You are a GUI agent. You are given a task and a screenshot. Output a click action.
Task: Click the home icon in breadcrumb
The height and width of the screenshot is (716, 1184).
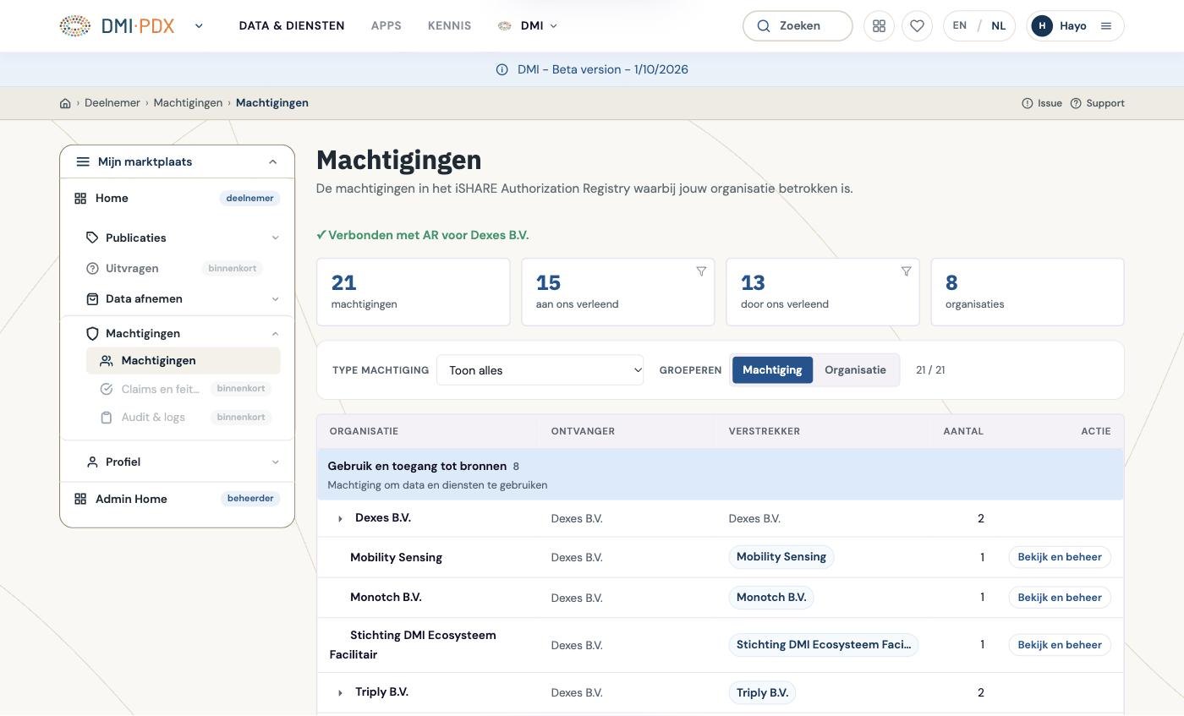click(x=65, y=103)
